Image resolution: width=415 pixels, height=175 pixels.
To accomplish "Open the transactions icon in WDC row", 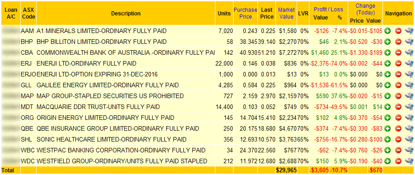I will (409, 161).
